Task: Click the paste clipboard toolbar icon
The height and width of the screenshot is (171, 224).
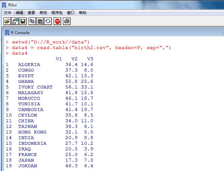Action: [40, 21]
